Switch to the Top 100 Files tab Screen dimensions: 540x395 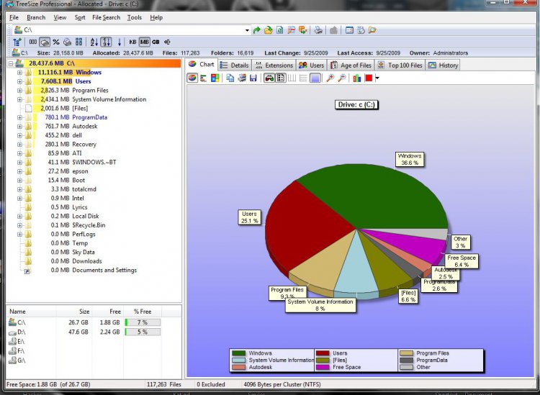tap(400, 65)
